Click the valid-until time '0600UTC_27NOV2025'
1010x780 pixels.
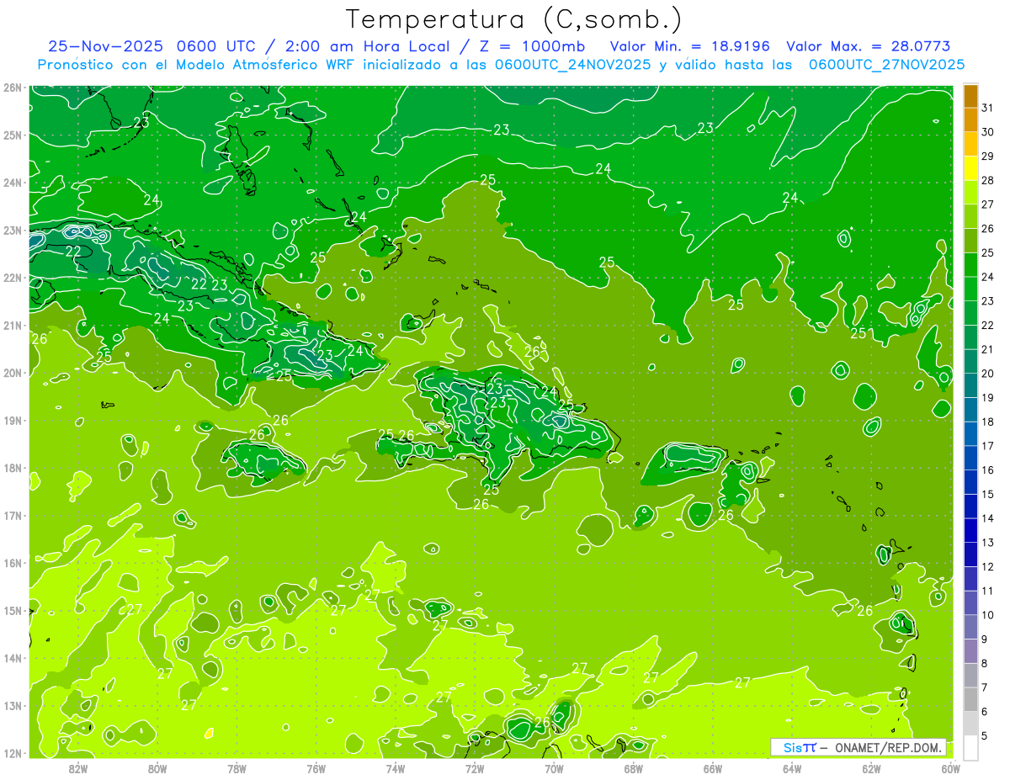pyautogui.click(x=886, y=64)
